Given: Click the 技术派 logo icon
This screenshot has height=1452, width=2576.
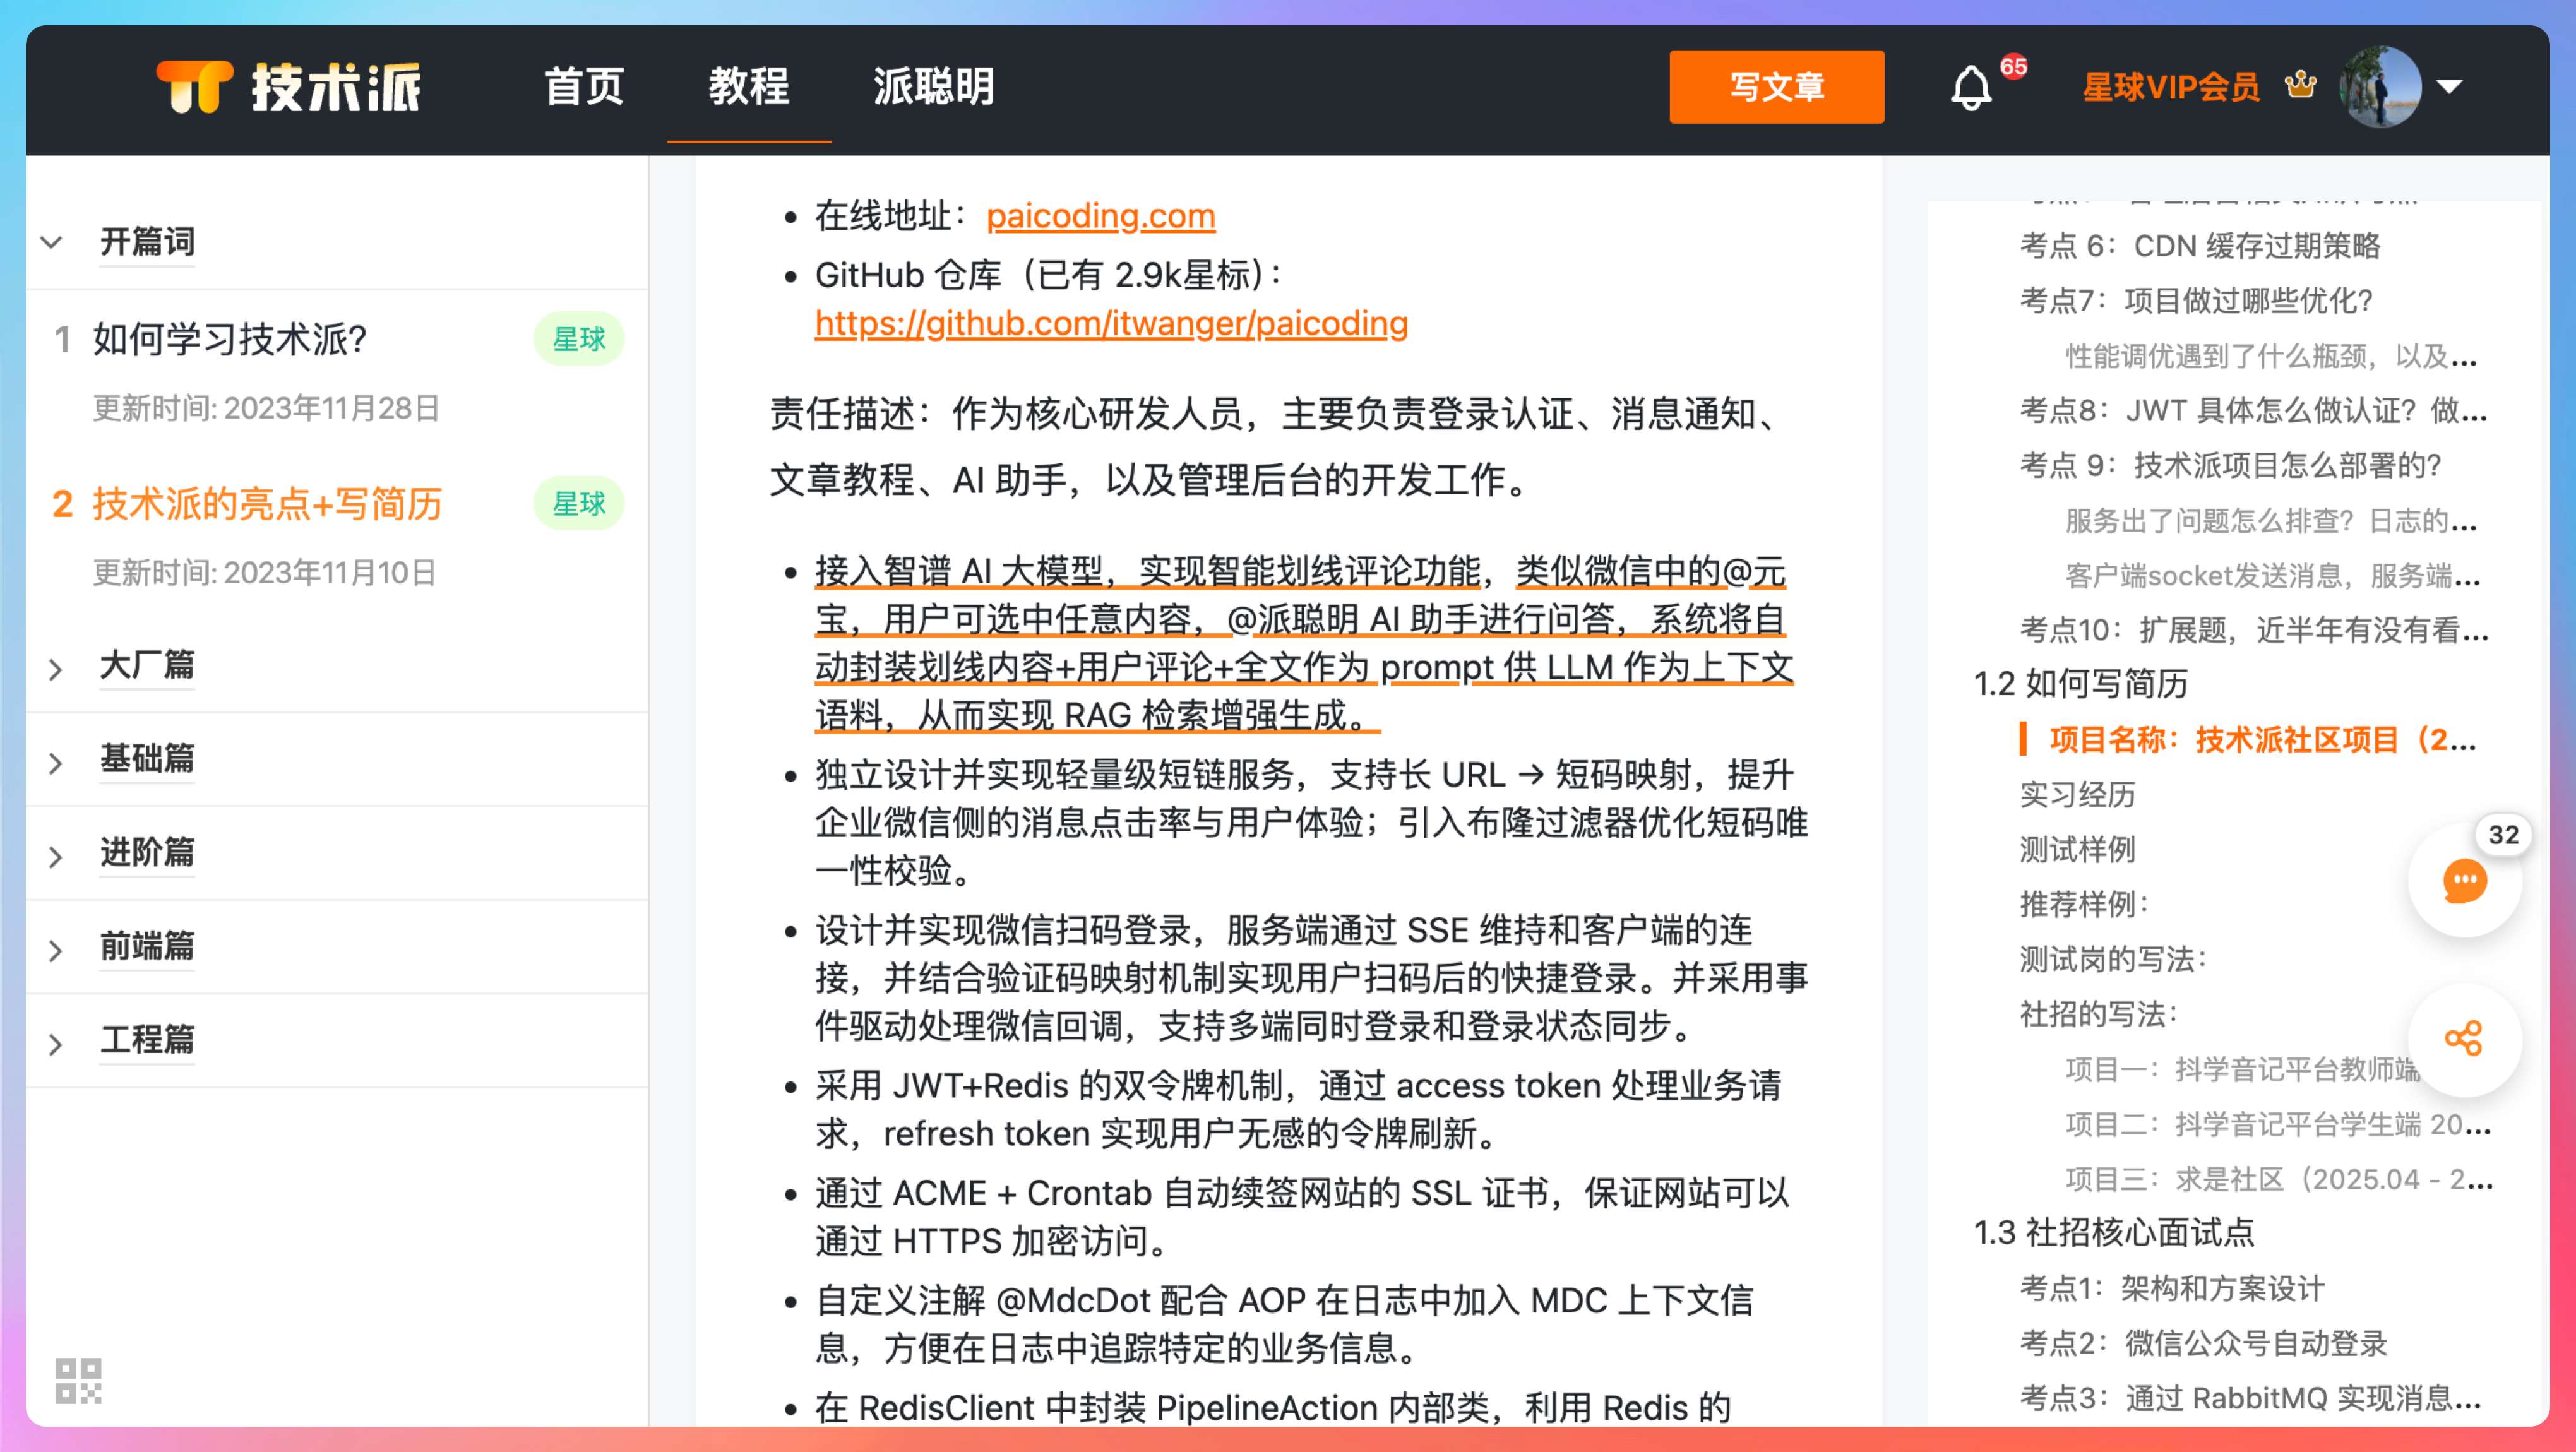Looking at the screenshot, I should [194, 87].
